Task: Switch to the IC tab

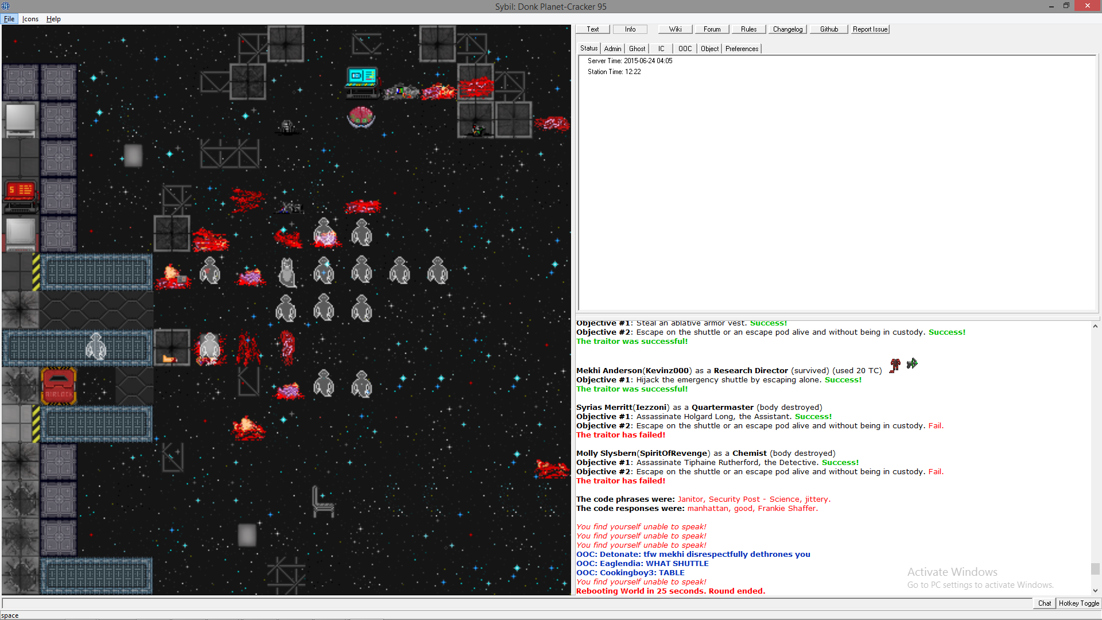Action: click(x=661, y=49)
